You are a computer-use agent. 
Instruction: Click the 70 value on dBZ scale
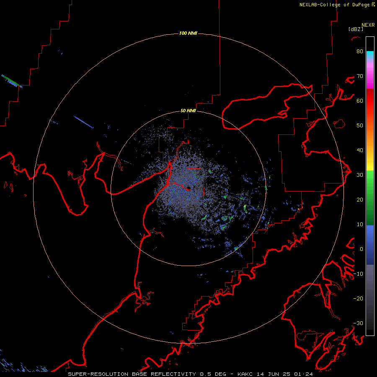coord(360,76)
